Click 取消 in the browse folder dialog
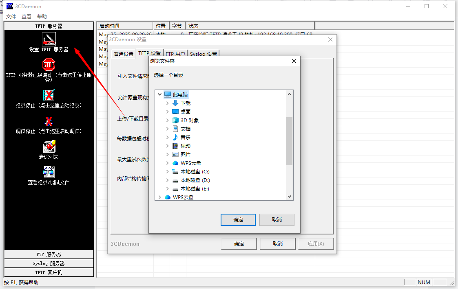This screenshot has width=458, height=289. [x=277, y=219]
